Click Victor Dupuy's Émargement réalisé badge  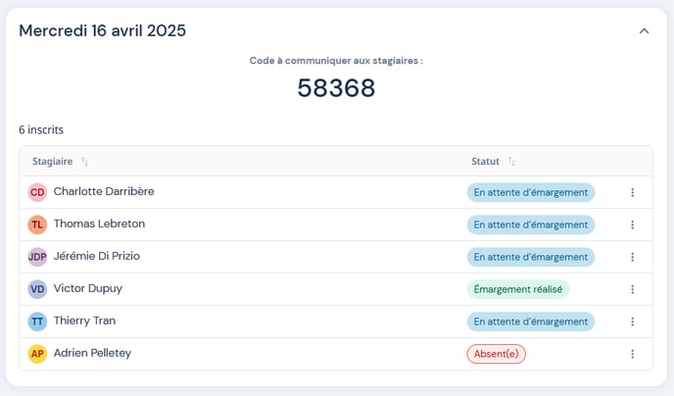(518, 289)
